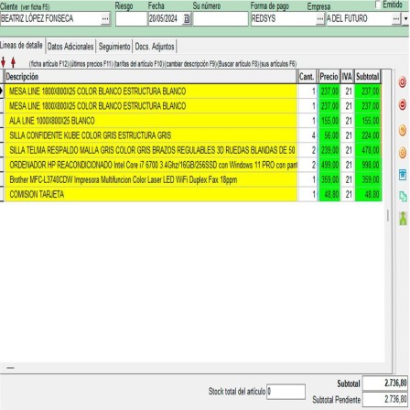Open the Cliente lookup ellipsis button
Viewport: 410px width, 410px height.
click(x=105, y=19)
